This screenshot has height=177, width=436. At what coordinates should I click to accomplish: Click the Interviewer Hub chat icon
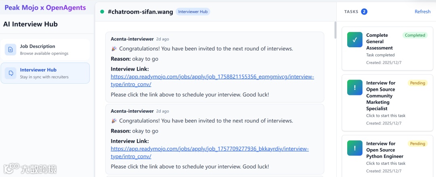[10, 73]
